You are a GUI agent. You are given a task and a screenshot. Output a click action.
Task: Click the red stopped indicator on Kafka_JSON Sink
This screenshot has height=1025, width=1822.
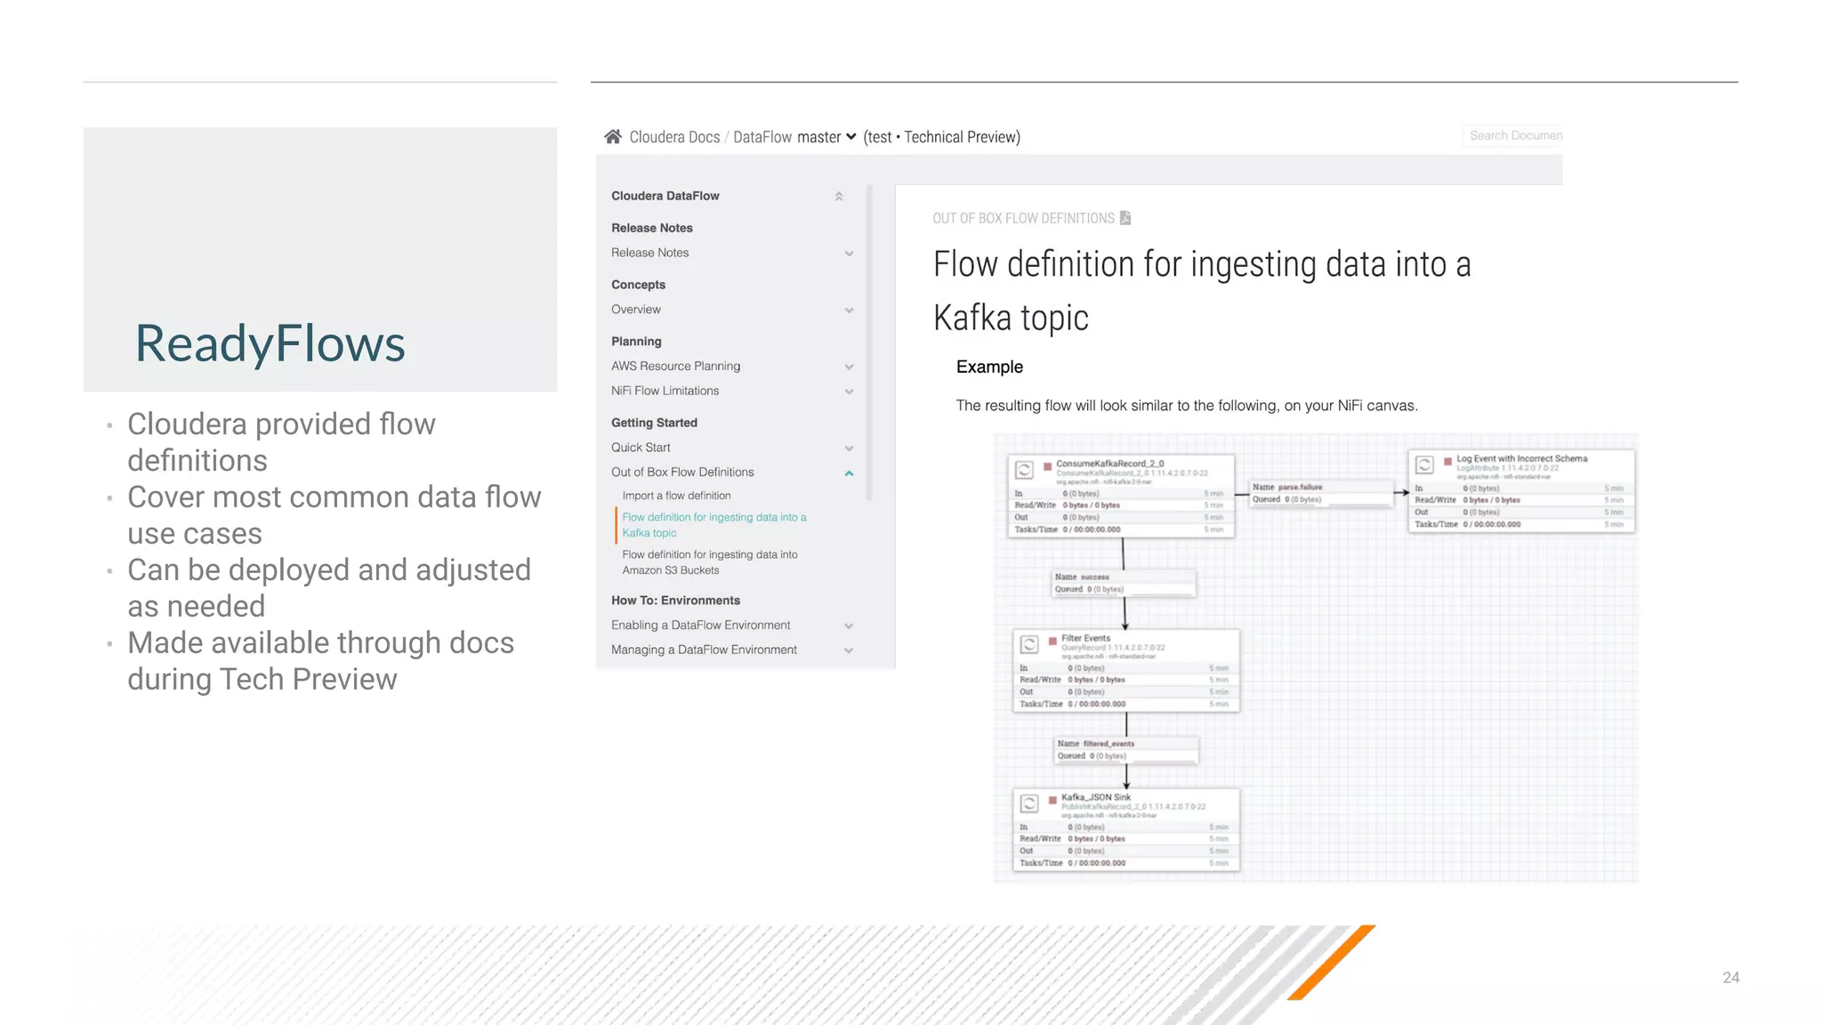tap(1053, 799)
